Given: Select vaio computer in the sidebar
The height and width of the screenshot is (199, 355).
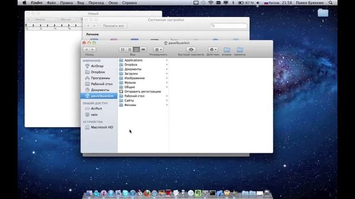Looking at the screenshot, I should point(99,114).
